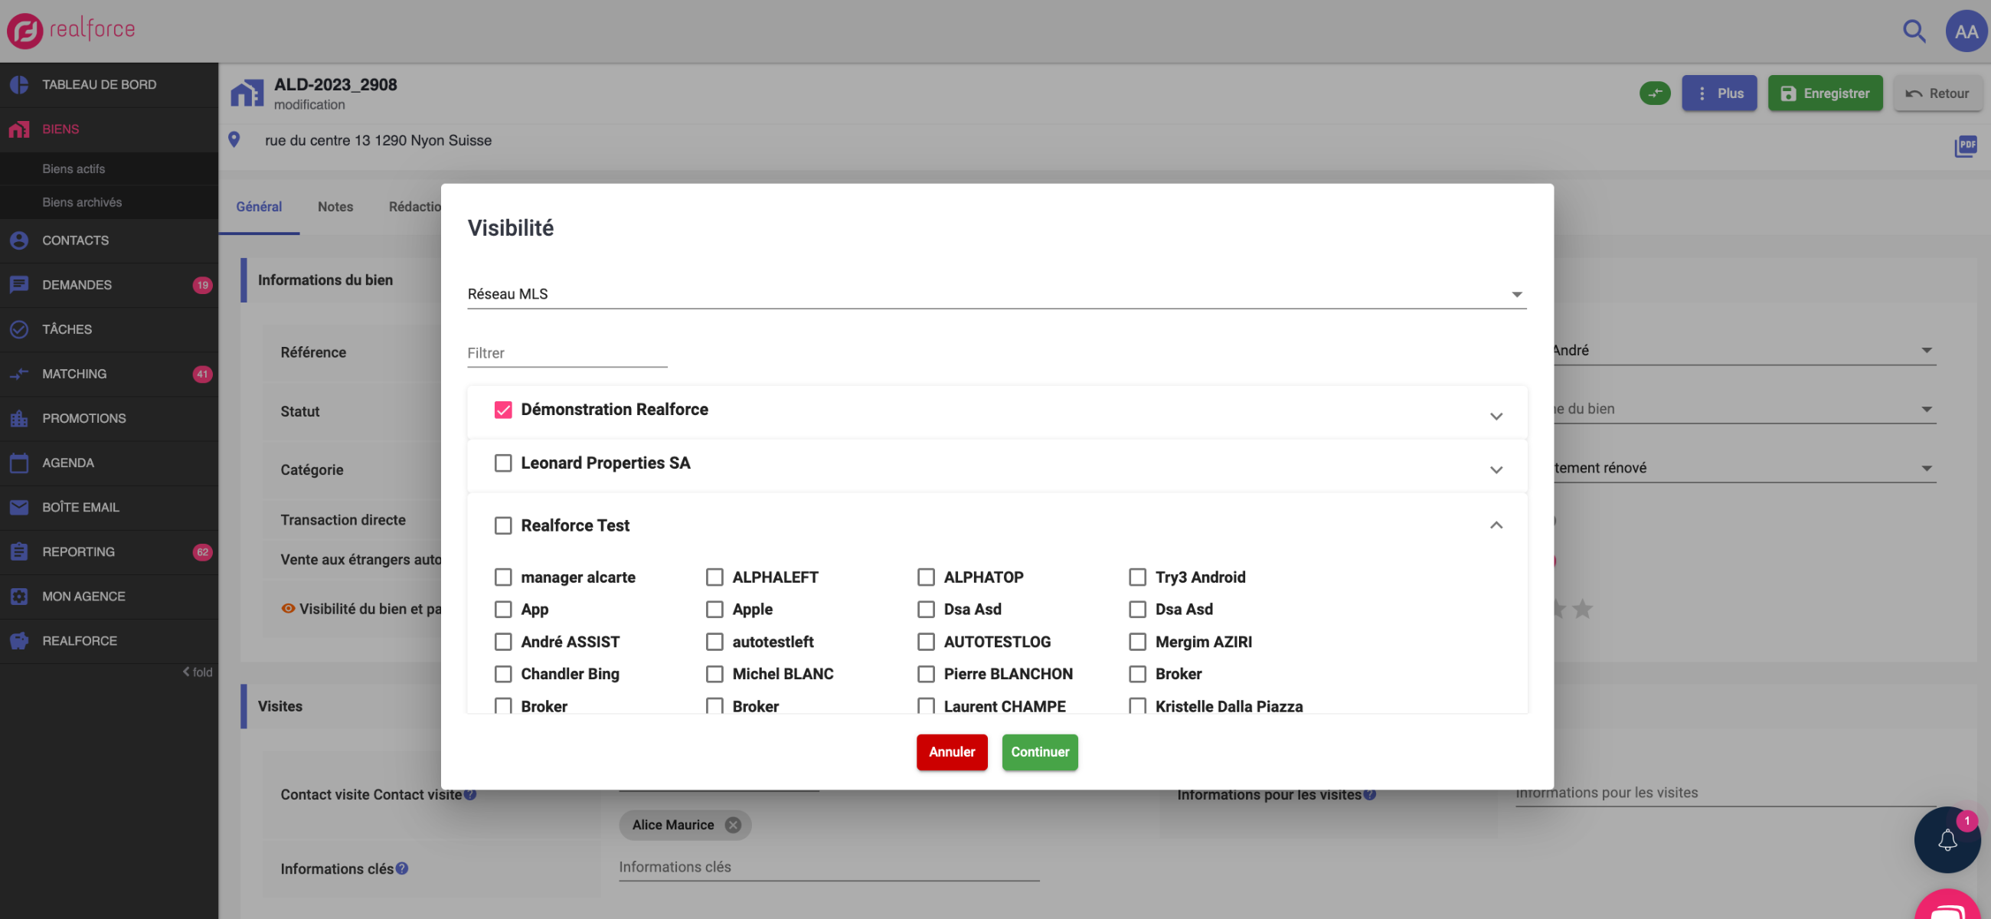The width and height of the screenshot is (1991, 919).
Task: Click the Demandes chat icon
Action: click(x=19, y=284)
